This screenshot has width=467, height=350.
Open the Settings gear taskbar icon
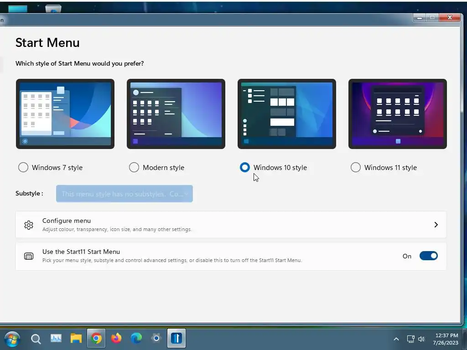[156, 339]
